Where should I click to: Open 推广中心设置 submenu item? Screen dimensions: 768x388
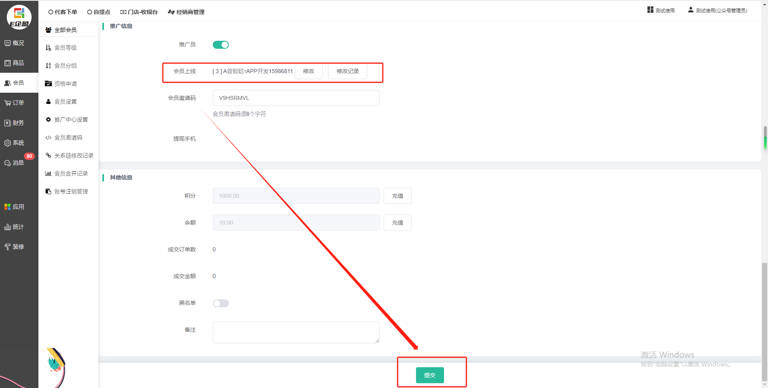click(71, 119)
